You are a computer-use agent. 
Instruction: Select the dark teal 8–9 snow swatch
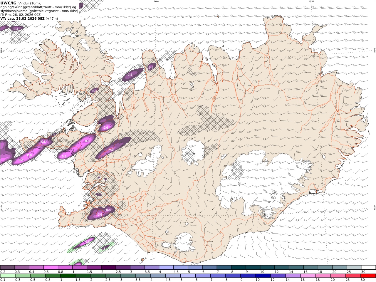point(239,267)
